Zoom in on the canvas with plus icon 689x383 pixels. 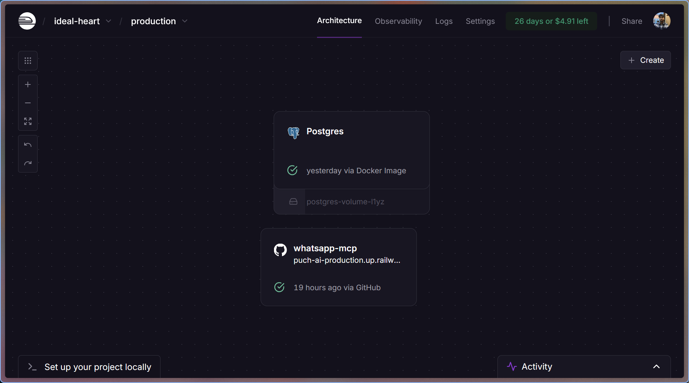click(28, 84)
